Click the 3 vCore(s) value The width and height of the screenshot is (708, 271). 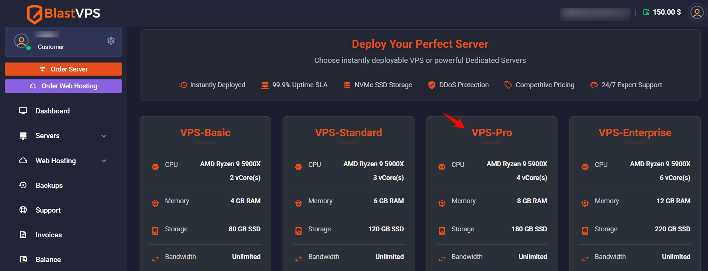point(389,178)
